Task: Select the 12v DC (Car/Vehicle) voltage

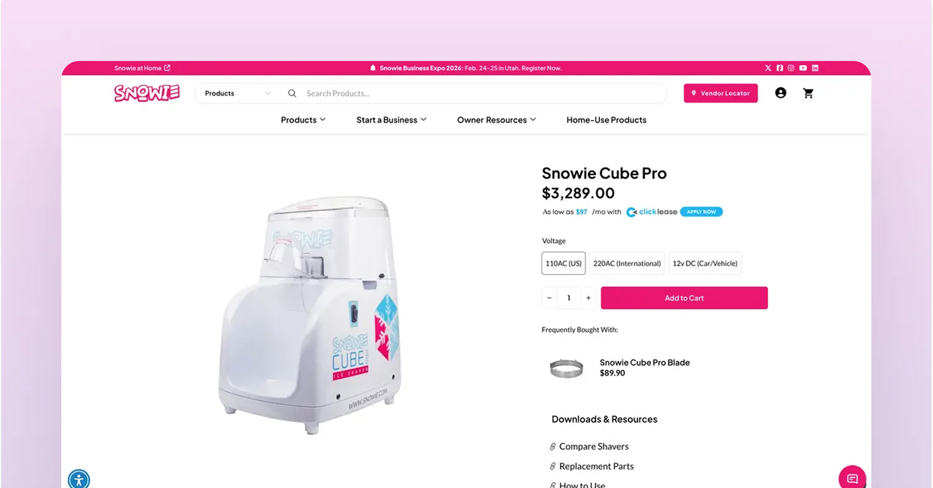Action: pyautogui.click(x=705, y=263)
